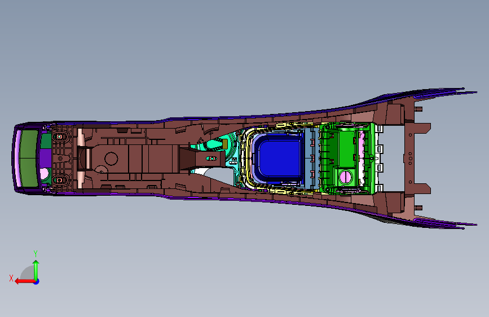Click the green Y axis arrow of triad
The width and height of the screenshot is (489, 317).
[x=36, y=270]
